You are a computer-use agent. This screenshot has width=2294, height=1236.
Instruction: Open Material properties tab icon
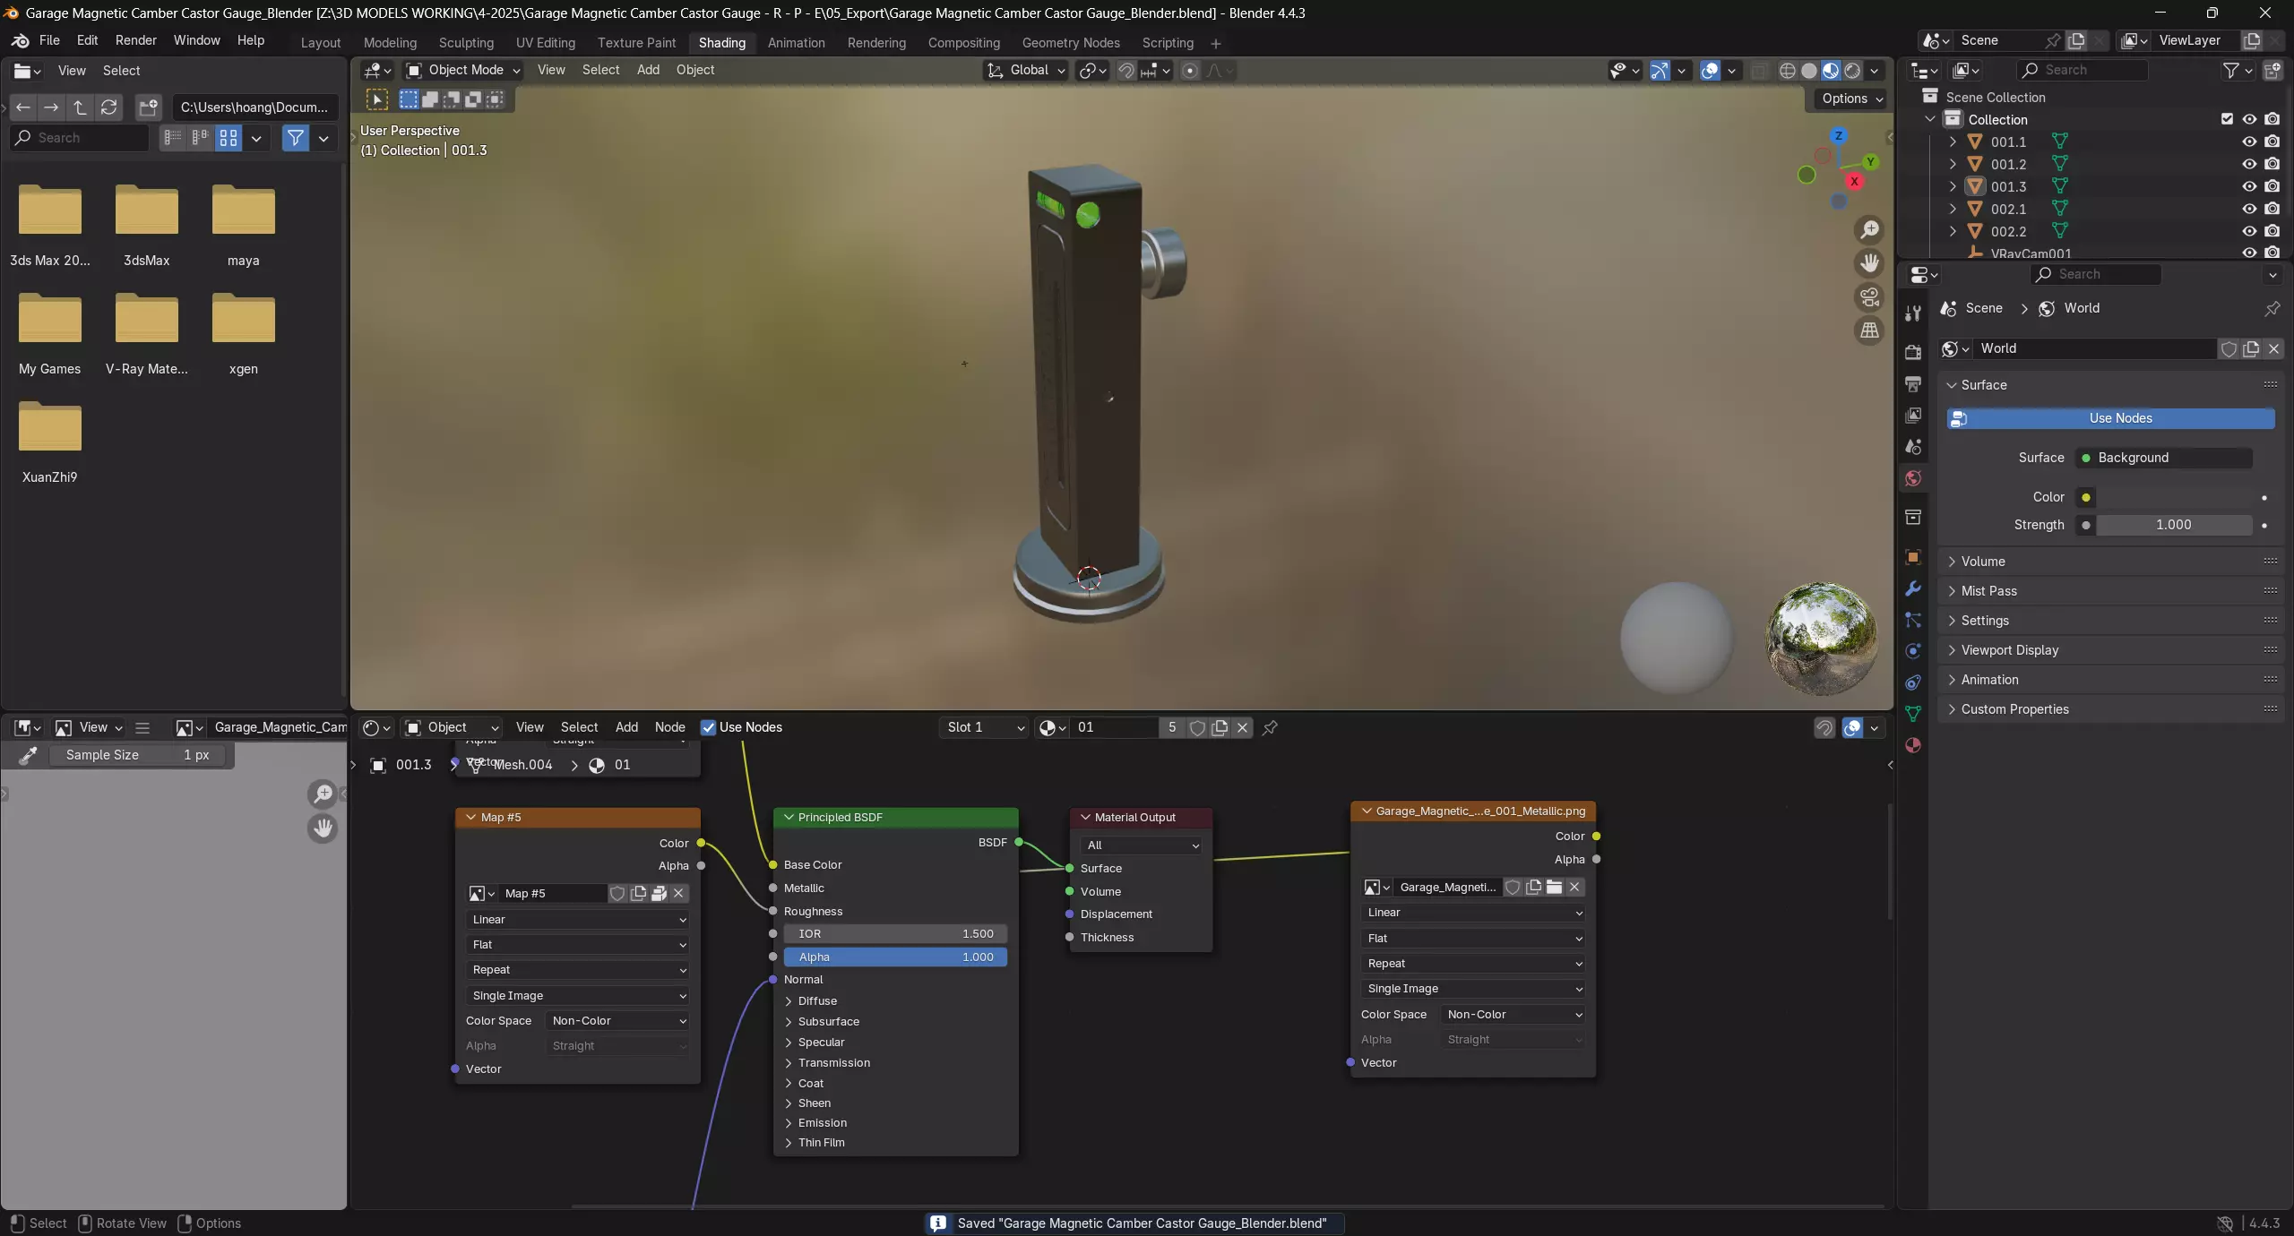click(x=1913, y=745)
